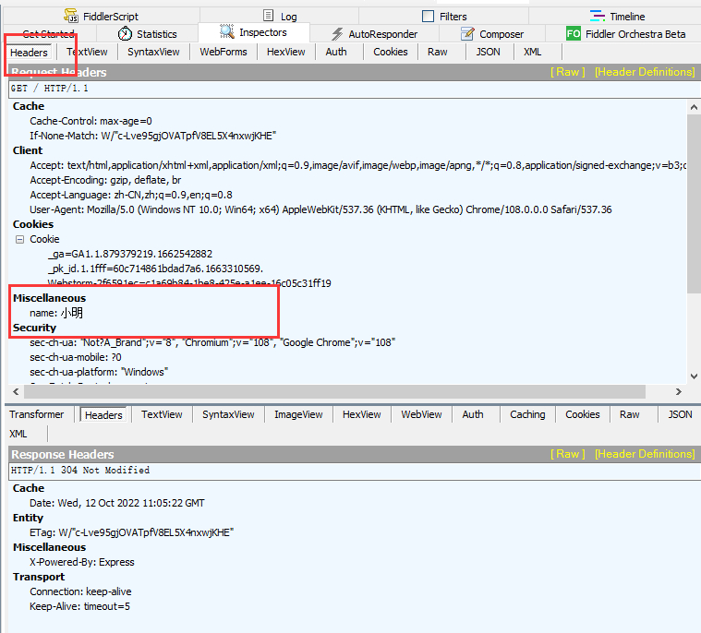
Task: Click the Composer pencil icon
Action: coord(467,33)
